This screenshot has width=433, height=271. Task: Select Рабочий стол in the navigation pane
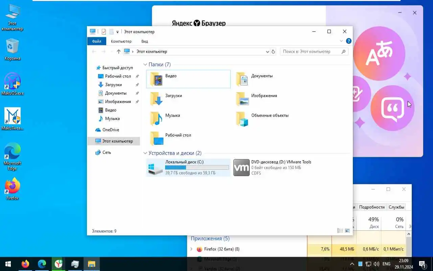coord(118,76)
